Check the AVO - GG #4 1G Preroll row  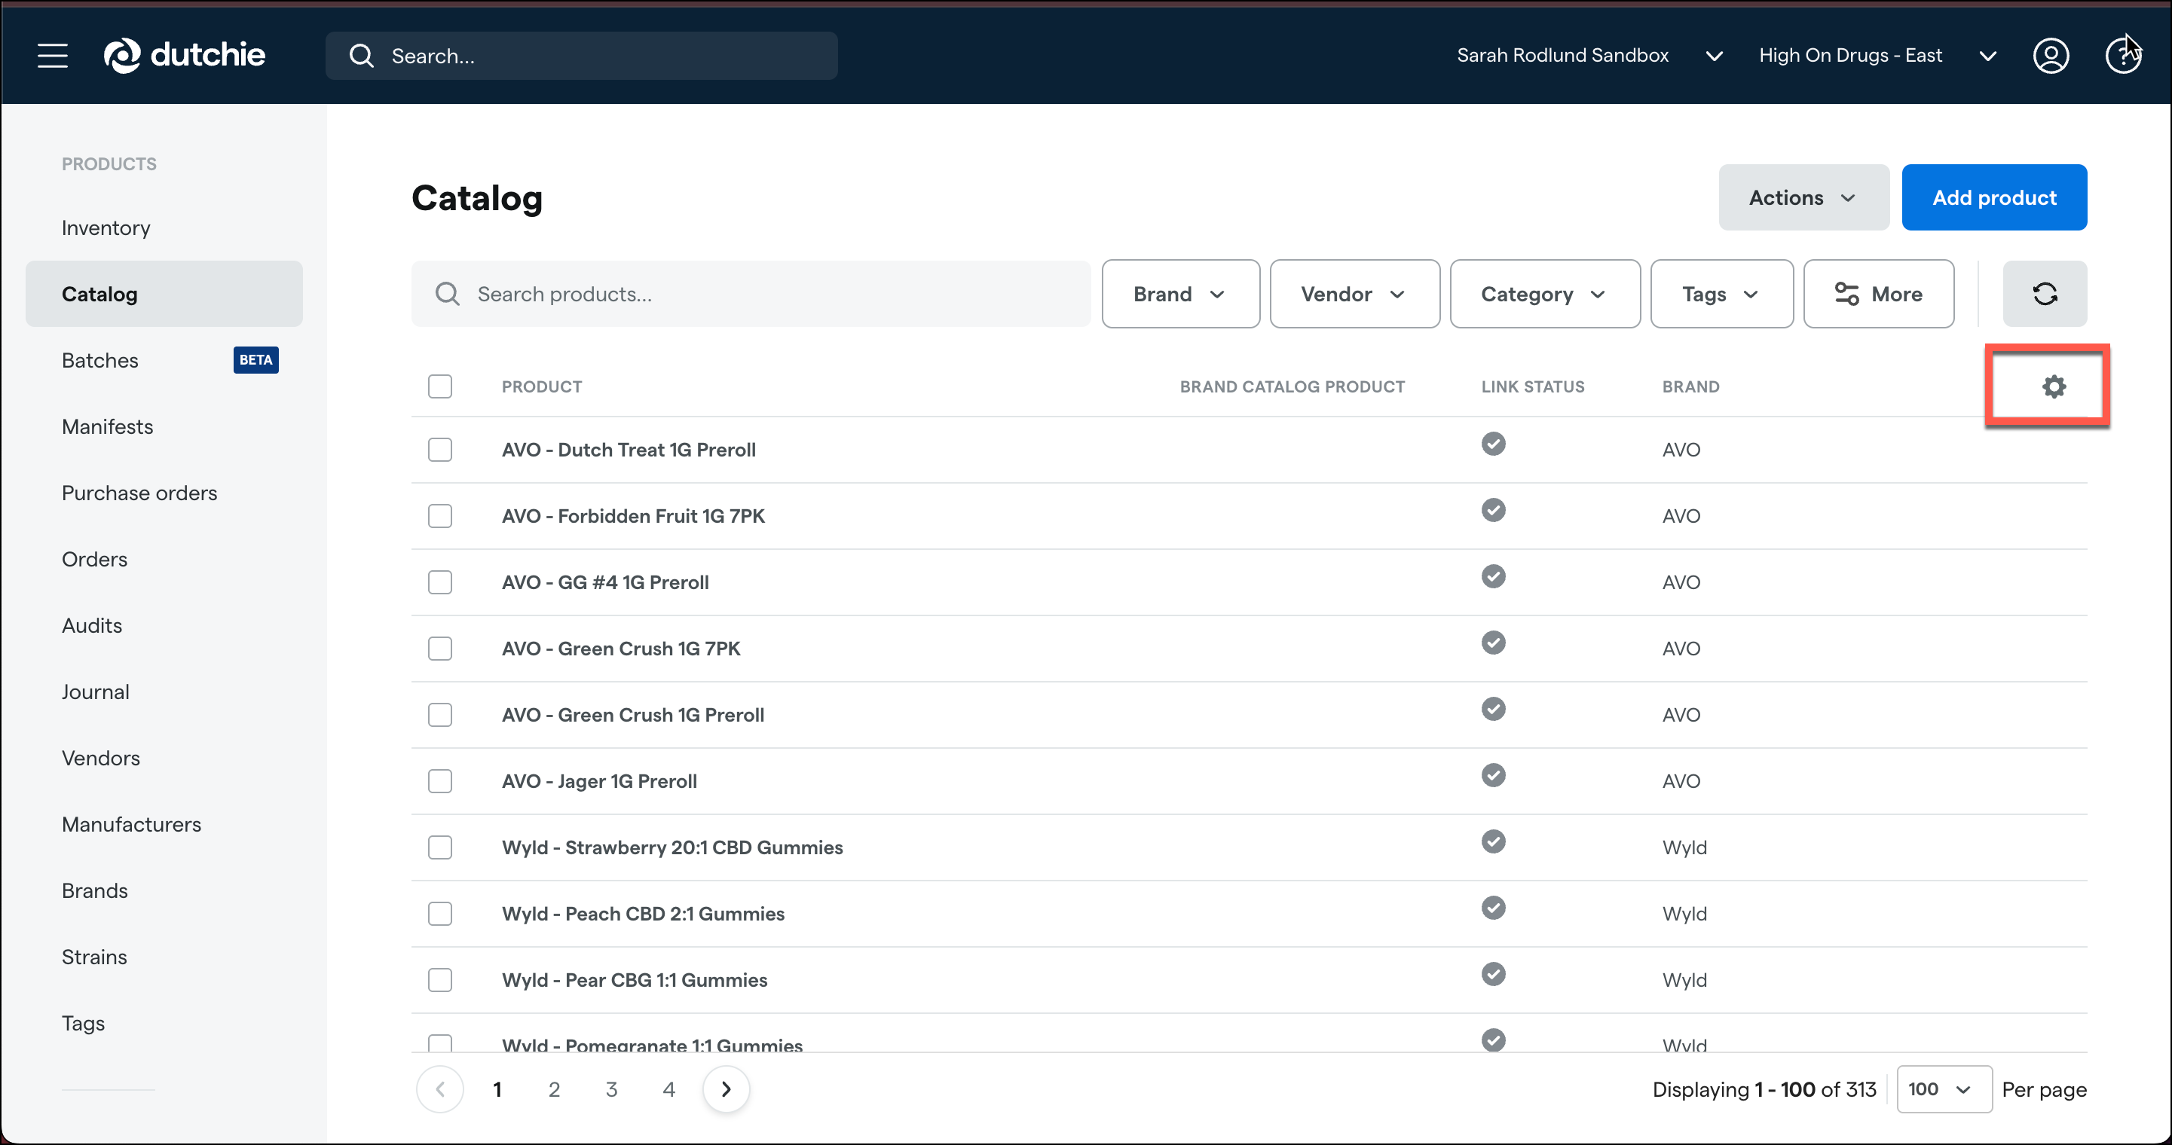[439, 582]
